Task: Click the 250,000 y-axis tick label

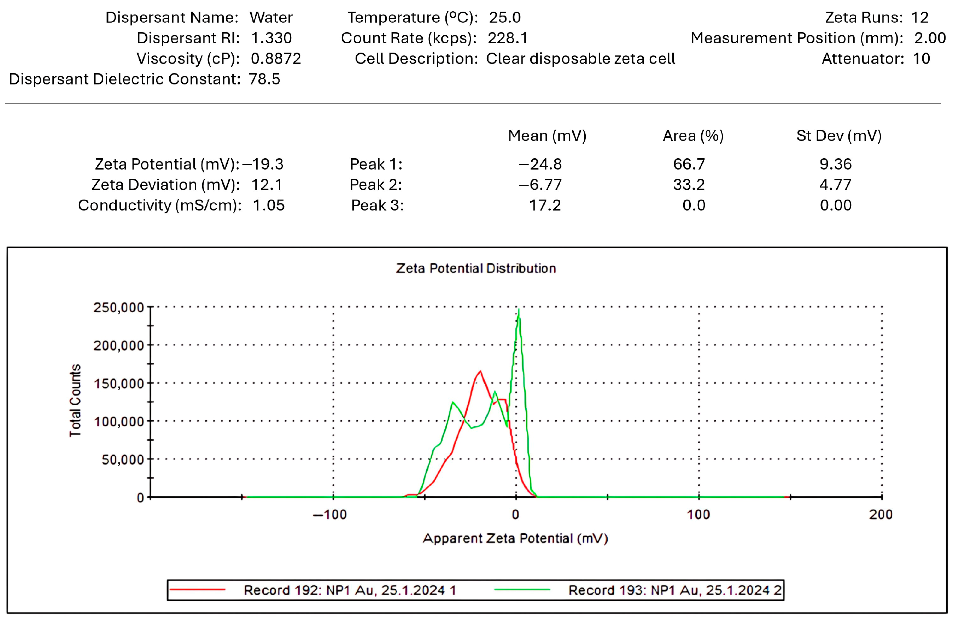Action: [x=118, y=307]
